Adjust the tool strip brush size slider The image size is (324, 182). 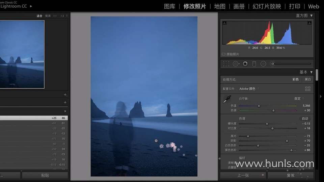(273, 64)
